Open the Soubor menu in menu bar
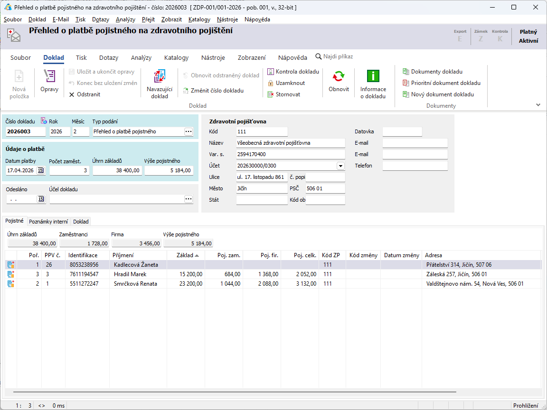 point(13,19)
